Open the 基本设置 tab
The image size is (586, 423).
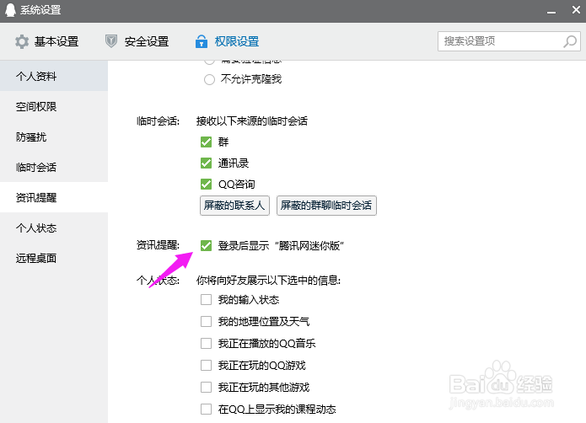coord(46,41)
